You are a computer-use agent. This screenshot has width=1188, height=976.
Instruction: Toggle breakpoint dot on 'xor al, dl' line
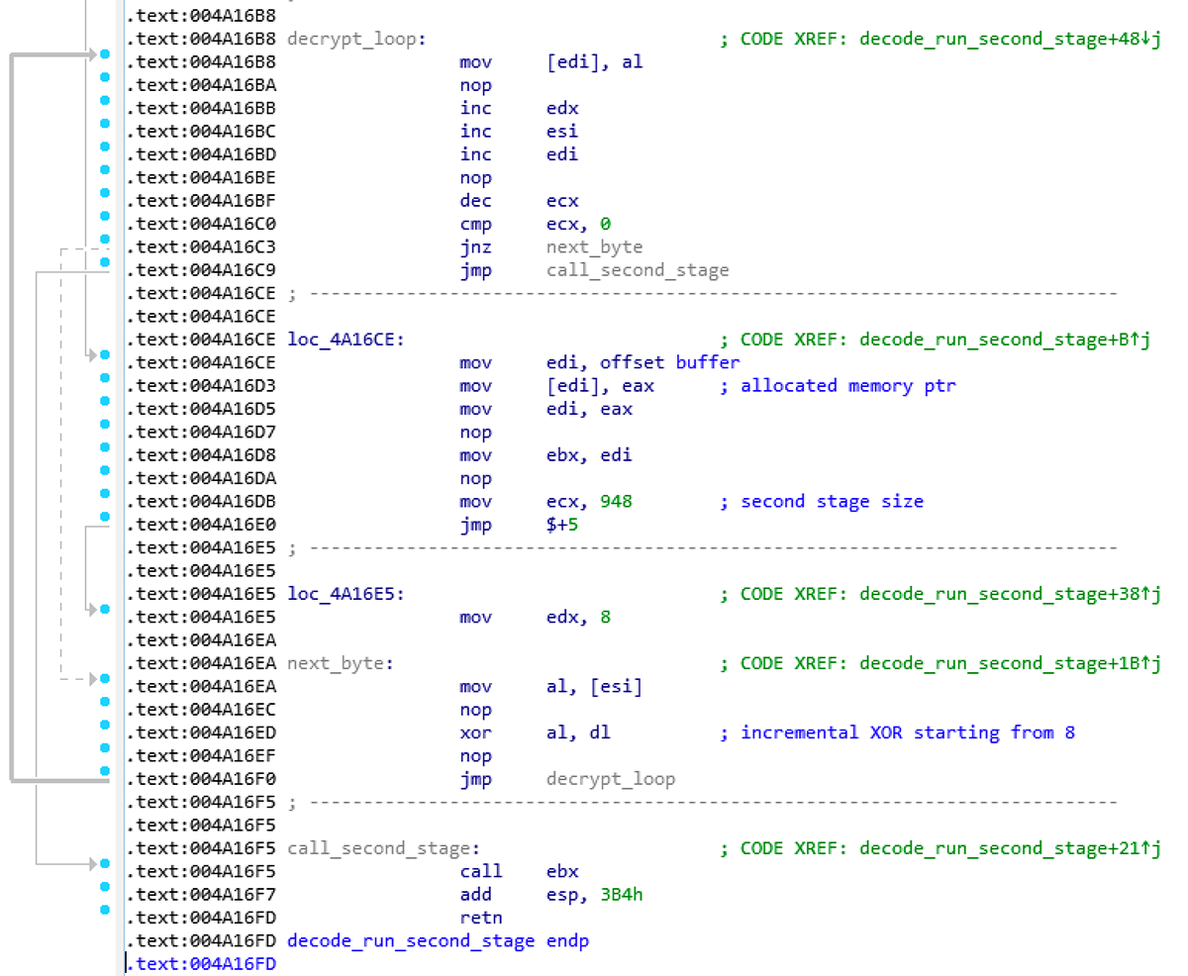[105, 724]
